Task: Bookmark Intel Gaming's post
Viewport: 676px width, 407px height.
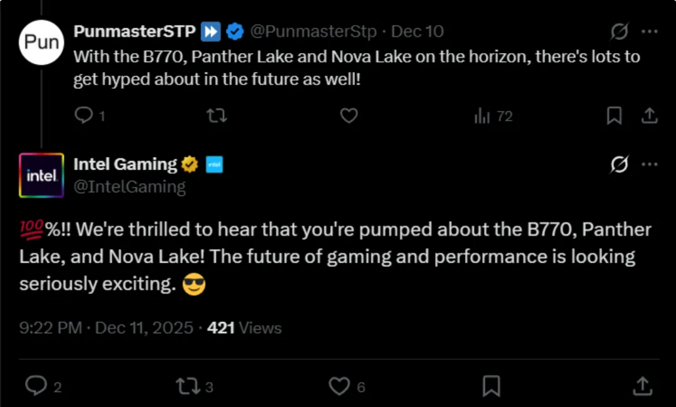Action: [x=491, y=386]
